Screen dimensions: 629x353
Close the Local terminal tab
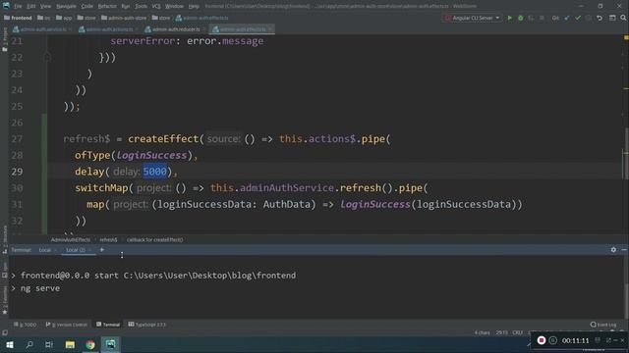[55, 250]
